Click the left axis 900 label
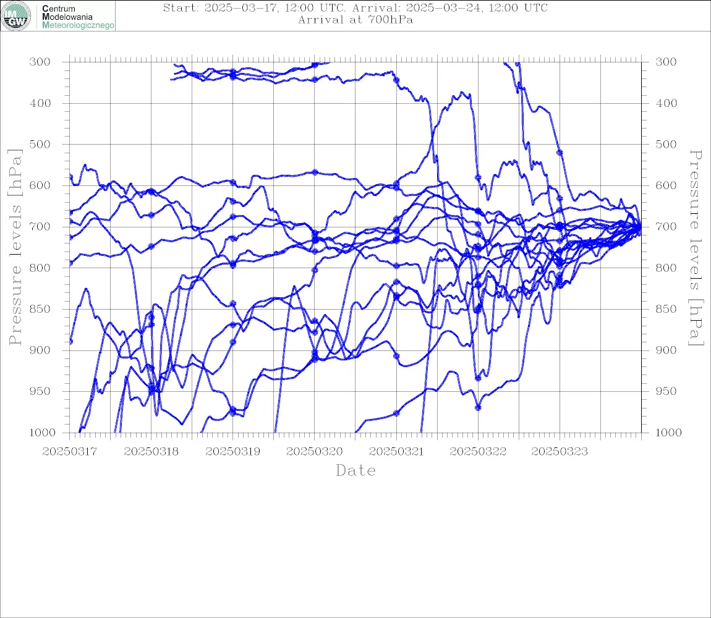711x618 pixels. pos(40,350)
